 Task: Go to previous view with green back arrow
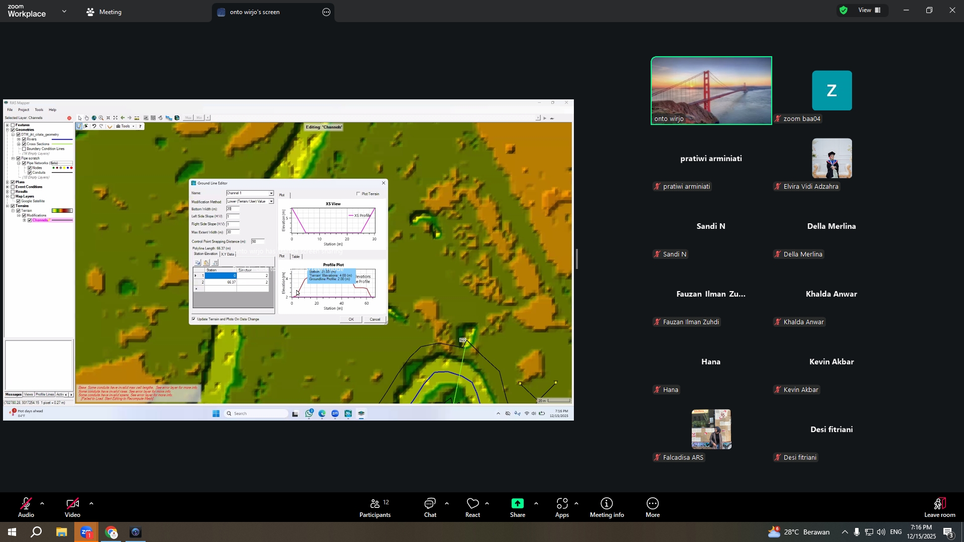tap(123, 118)
